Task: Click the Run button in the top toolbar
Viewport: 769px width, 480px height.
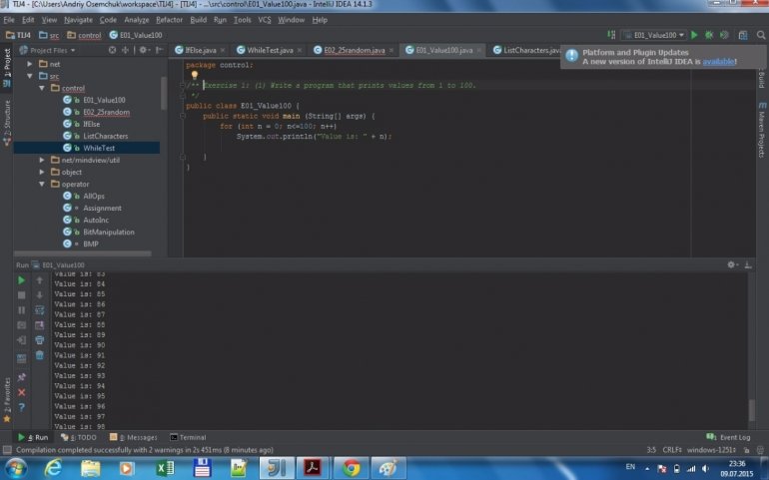Action: coord(695,35)
